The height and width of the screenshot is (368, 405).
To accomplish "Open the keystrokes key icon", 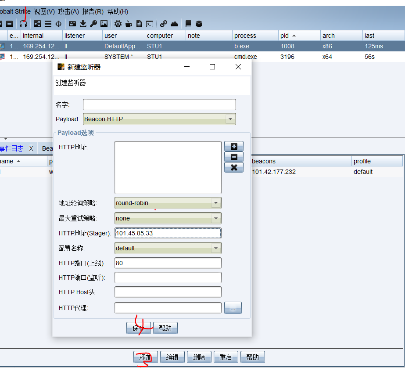I will [x=93, y=24].
